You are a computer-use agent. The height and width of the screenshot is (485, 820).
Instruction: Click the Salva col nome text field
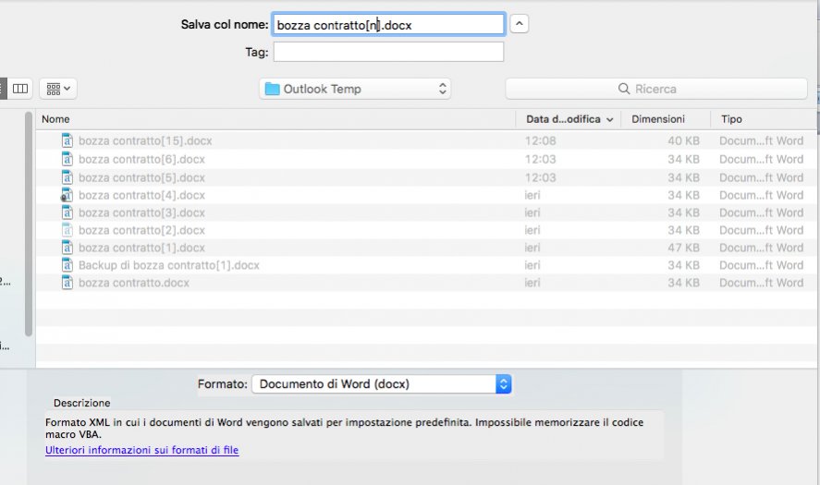click(388, 25)
